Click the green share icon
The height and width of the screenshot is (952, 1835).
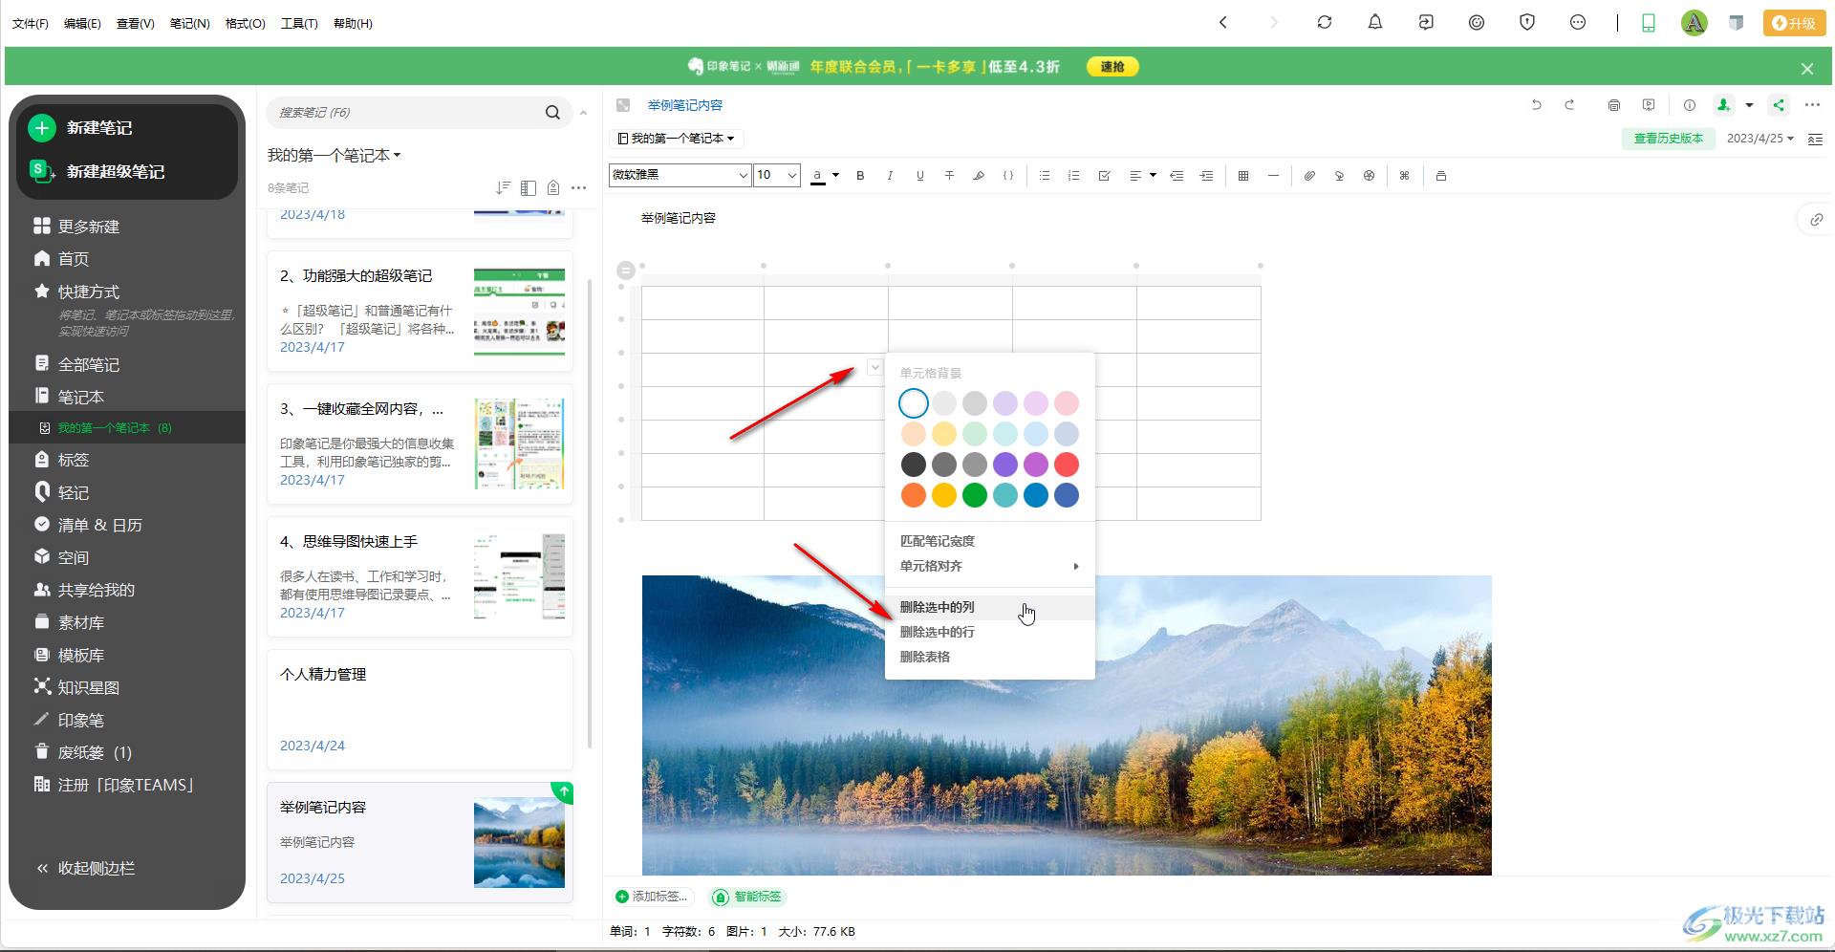(x=1779, y=105)
